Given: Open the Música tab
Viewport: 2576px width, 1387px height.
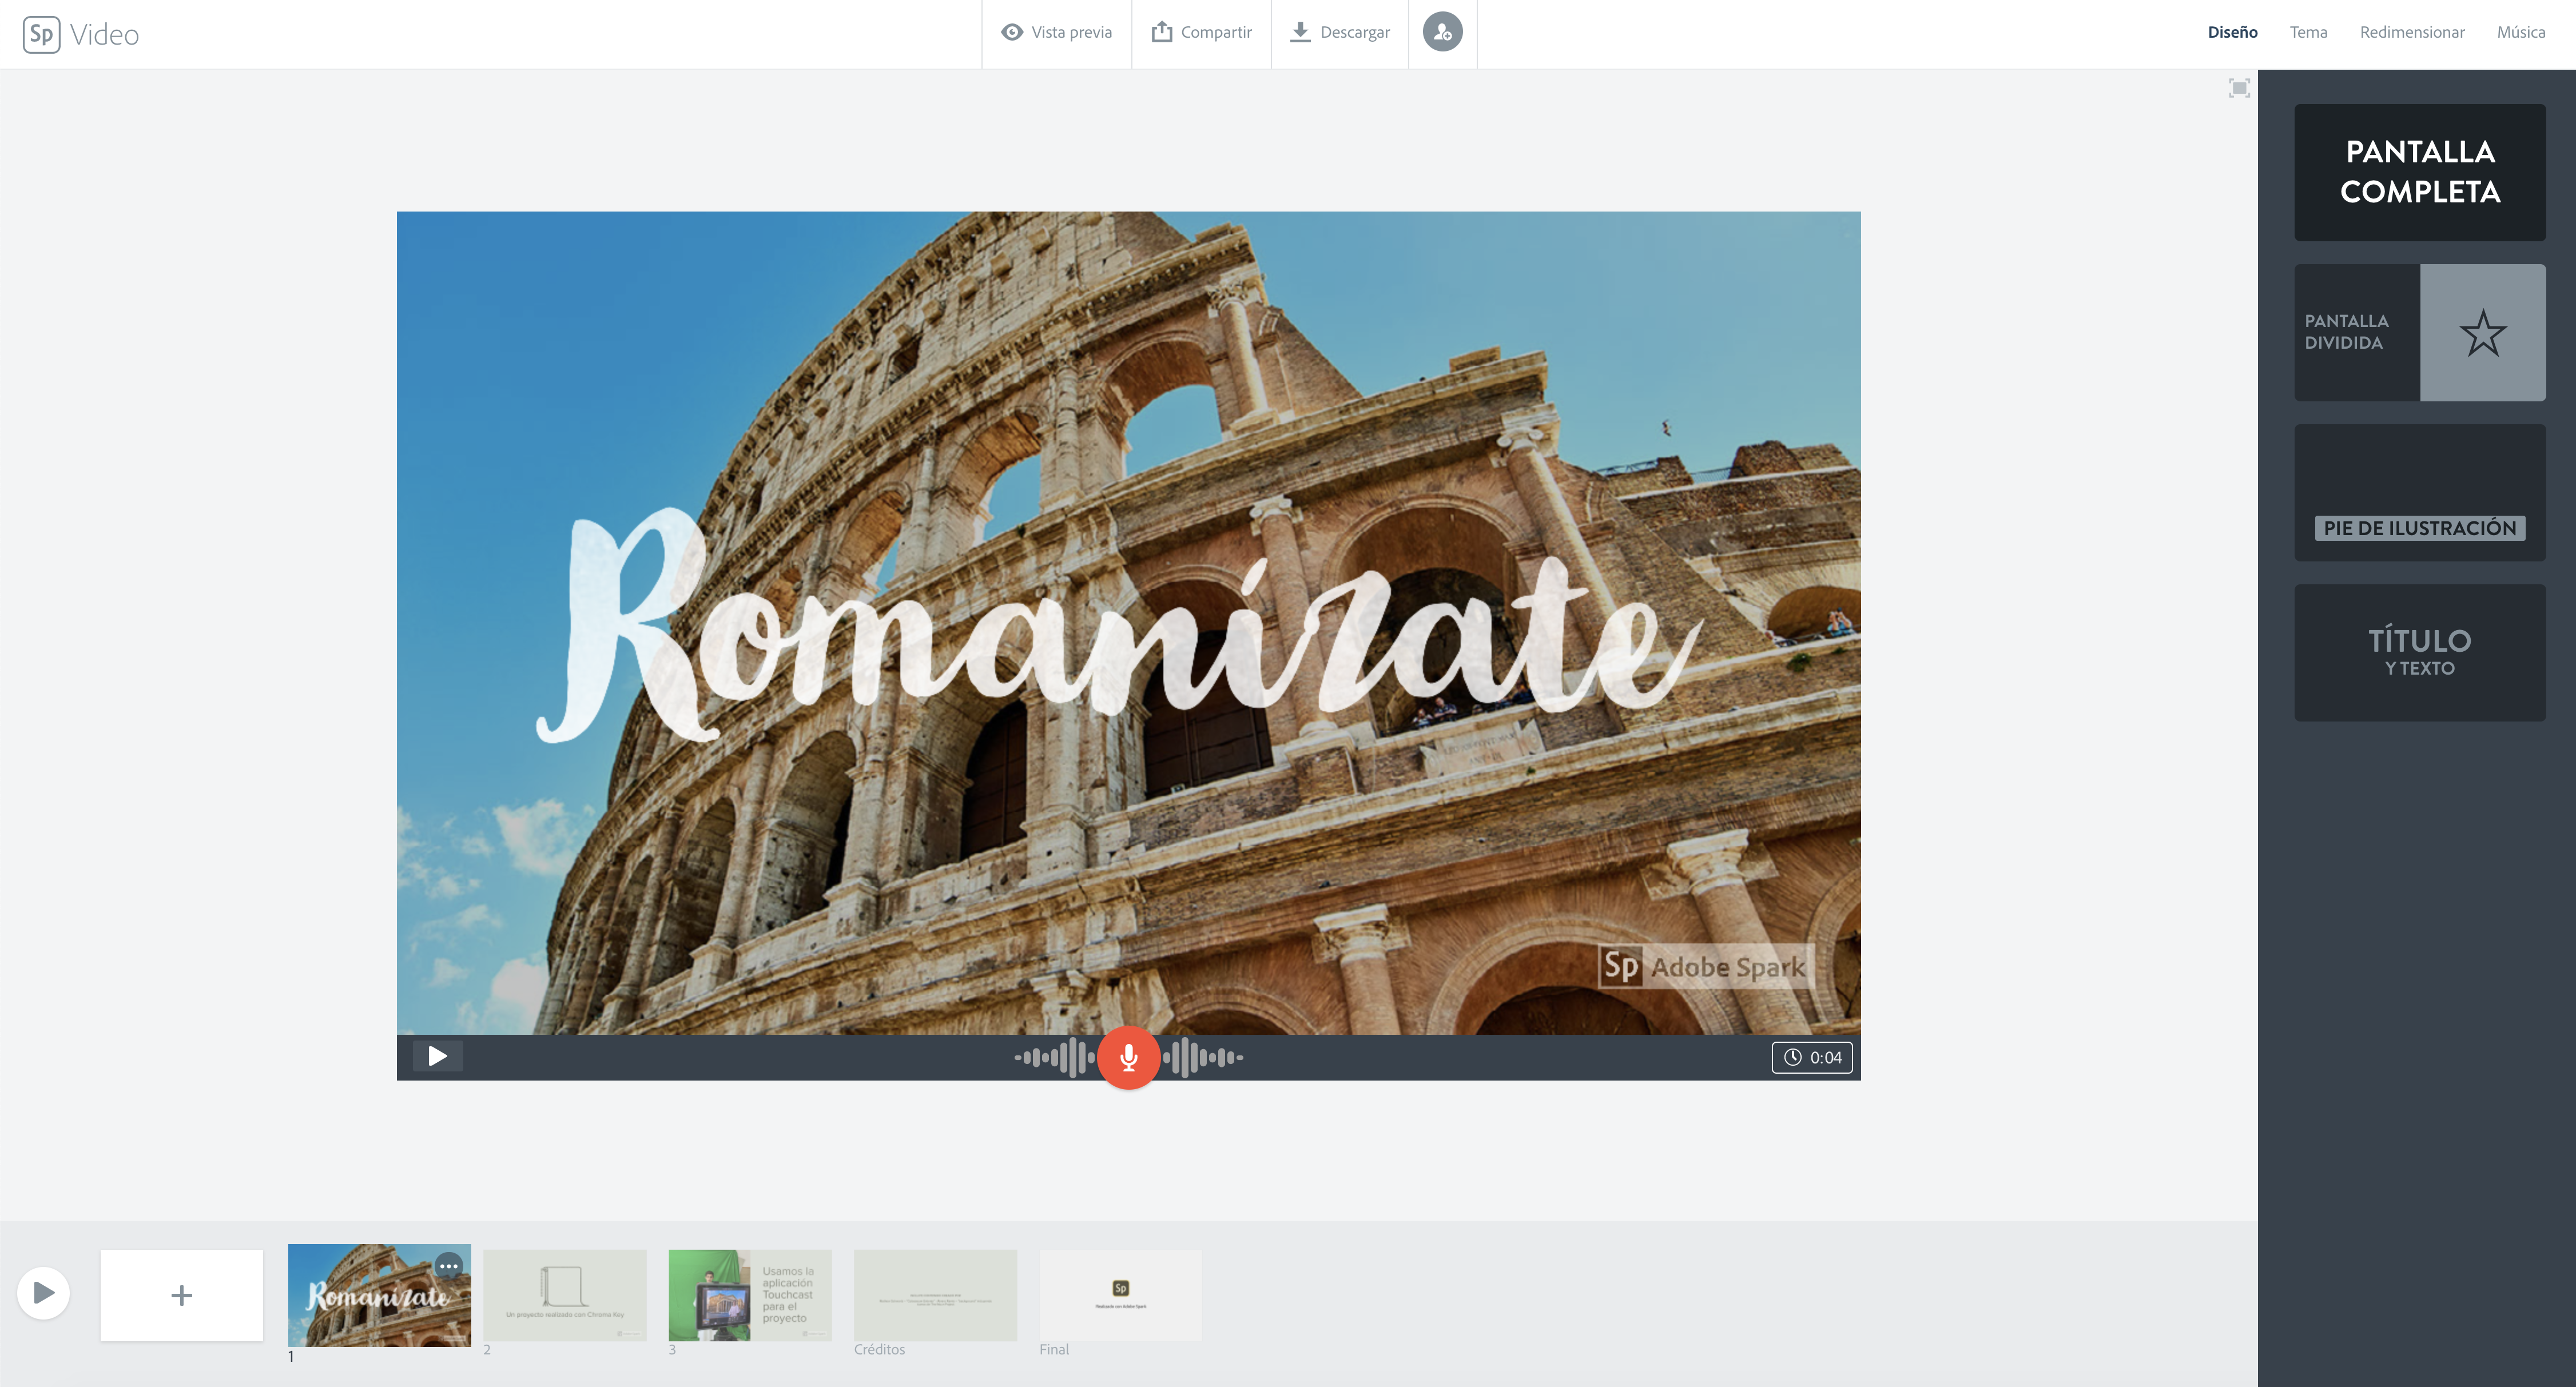Looking at the screenshot, I should (2520, 33).
